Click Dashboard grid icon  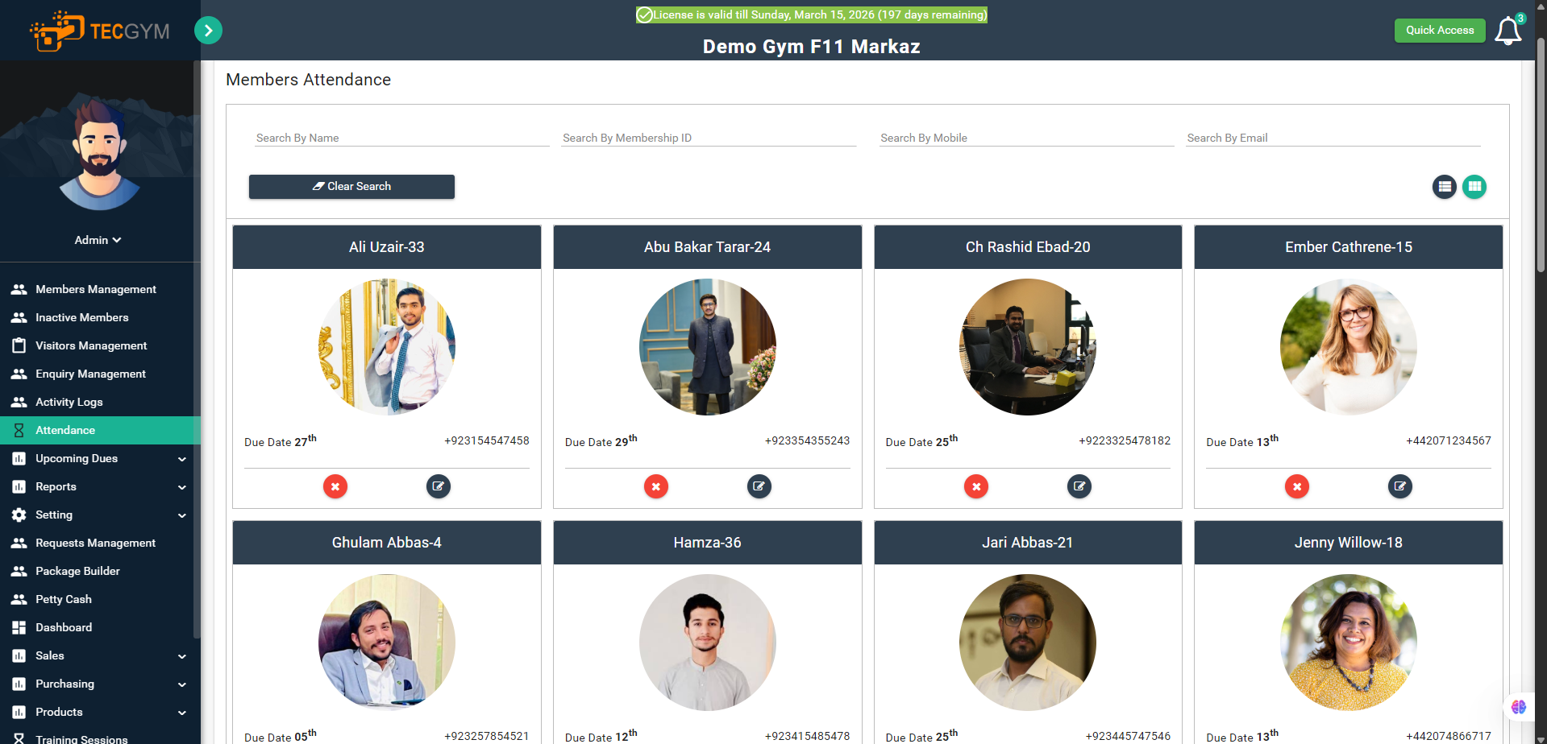coord(19,627)
